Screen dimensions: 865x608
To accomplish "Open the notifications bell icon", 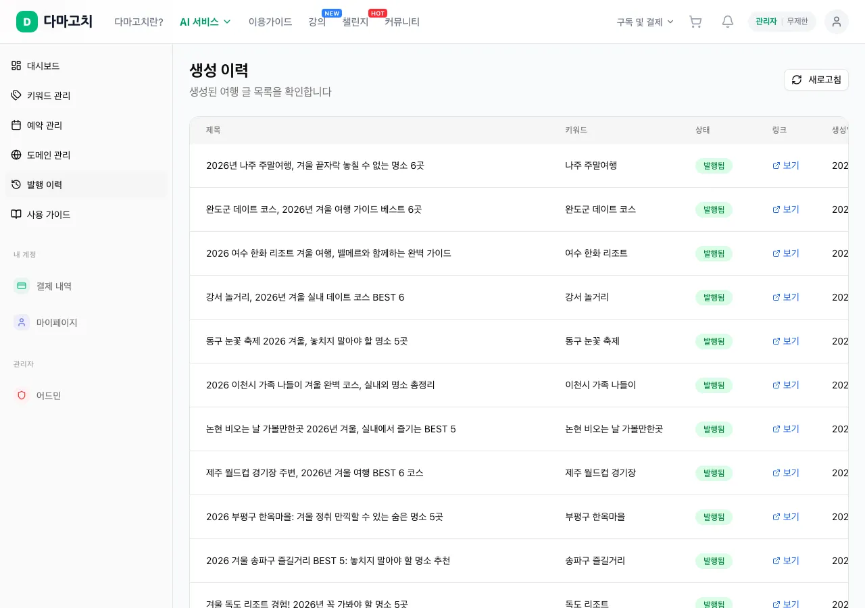I will (728, 22).
